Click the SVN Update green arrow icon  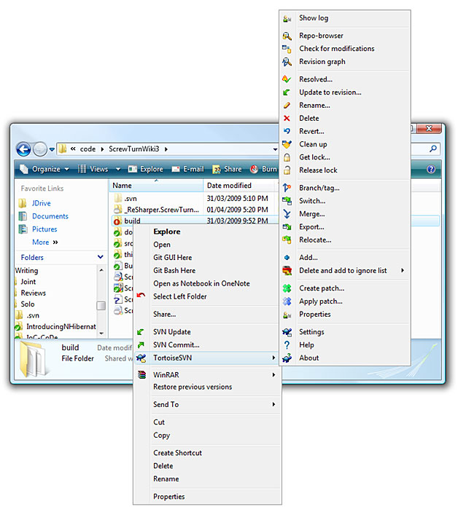pos(141,332)
